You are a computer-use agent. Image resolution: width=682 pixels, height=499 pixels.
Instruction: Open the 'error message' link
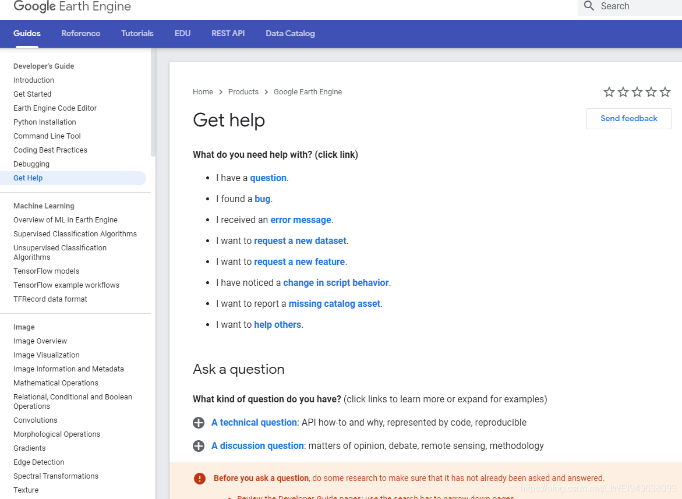coord(301,220)
